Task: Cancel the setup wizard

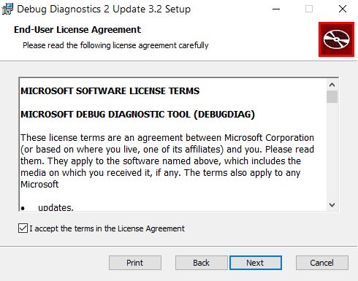Action: click(x=321, y=263)
